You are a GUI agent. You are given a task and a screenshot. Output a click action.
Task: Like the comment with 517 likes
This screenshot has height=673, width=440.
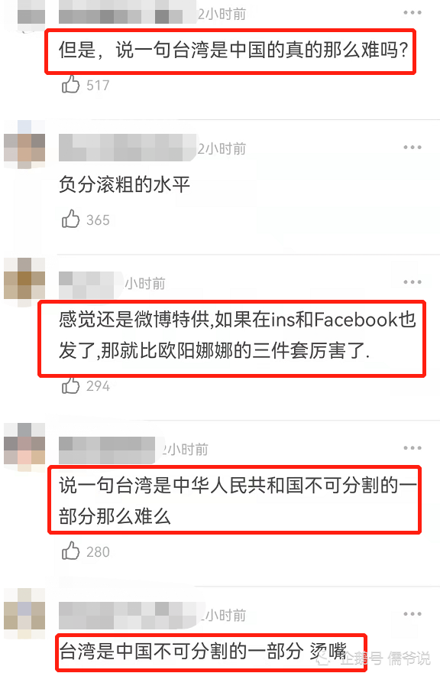pos(71,84)
